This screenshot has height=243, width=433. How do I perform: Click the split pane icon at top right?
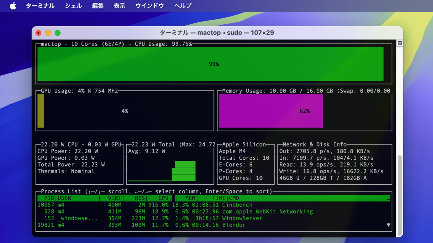point(400,43)
